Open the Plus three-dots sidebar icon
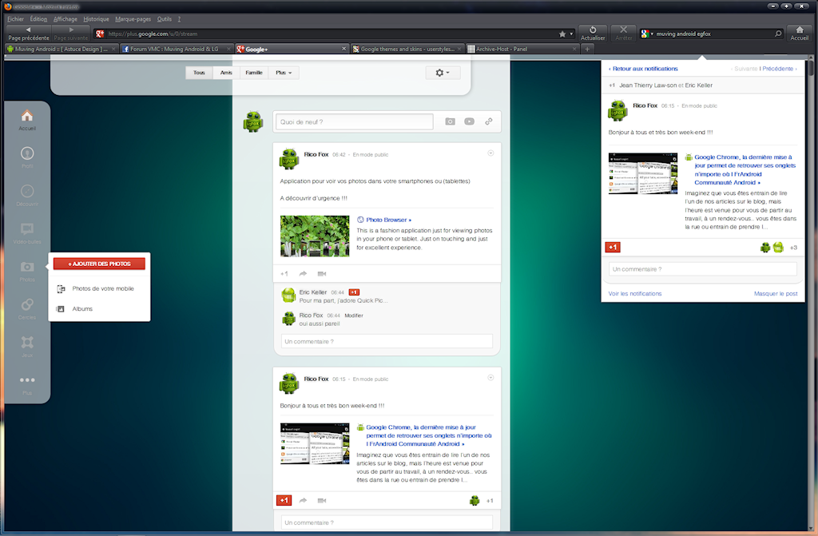This screenshot has height=536, width=818. (x=27, y=380)
